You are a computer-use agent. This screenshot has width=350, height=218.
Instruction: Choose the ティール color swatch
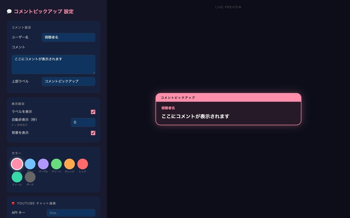[17, 177]
